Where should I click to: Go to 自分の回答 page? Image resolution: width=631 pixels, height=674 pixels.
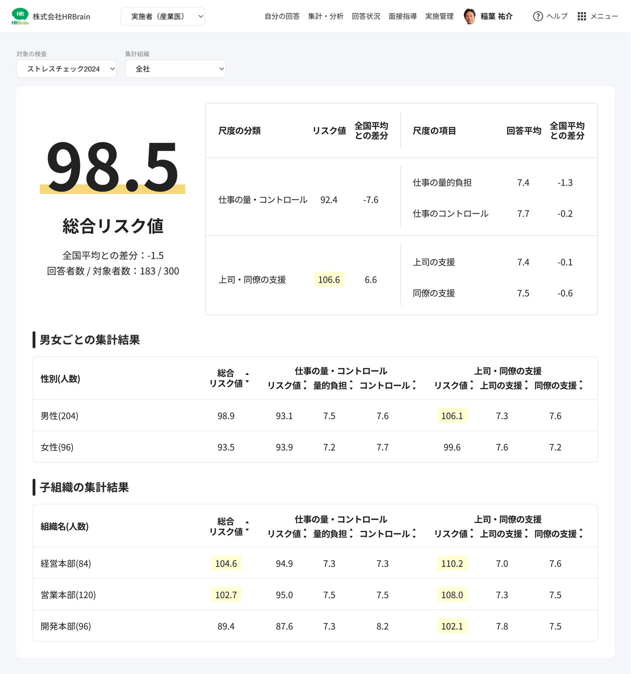(x=282, y=16)
